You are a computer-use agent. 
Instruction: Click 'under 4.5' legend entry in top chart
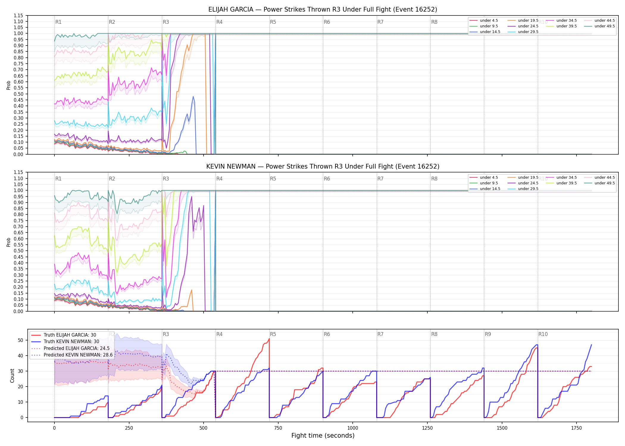(x=484, y=21)
